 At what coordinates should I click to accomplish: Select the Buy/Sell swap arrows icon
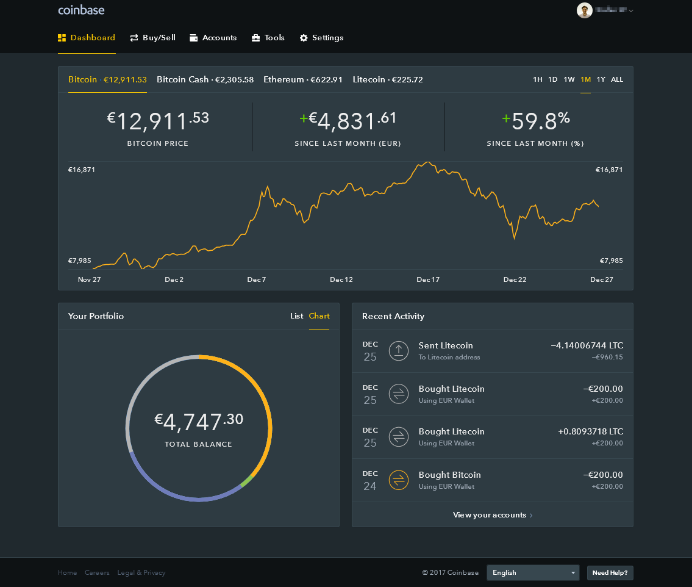click(x=133, y=37)
